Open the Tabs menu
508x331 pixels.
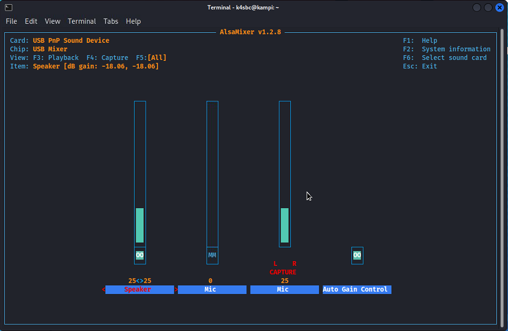pyautogui.click(x=111, y=21)
